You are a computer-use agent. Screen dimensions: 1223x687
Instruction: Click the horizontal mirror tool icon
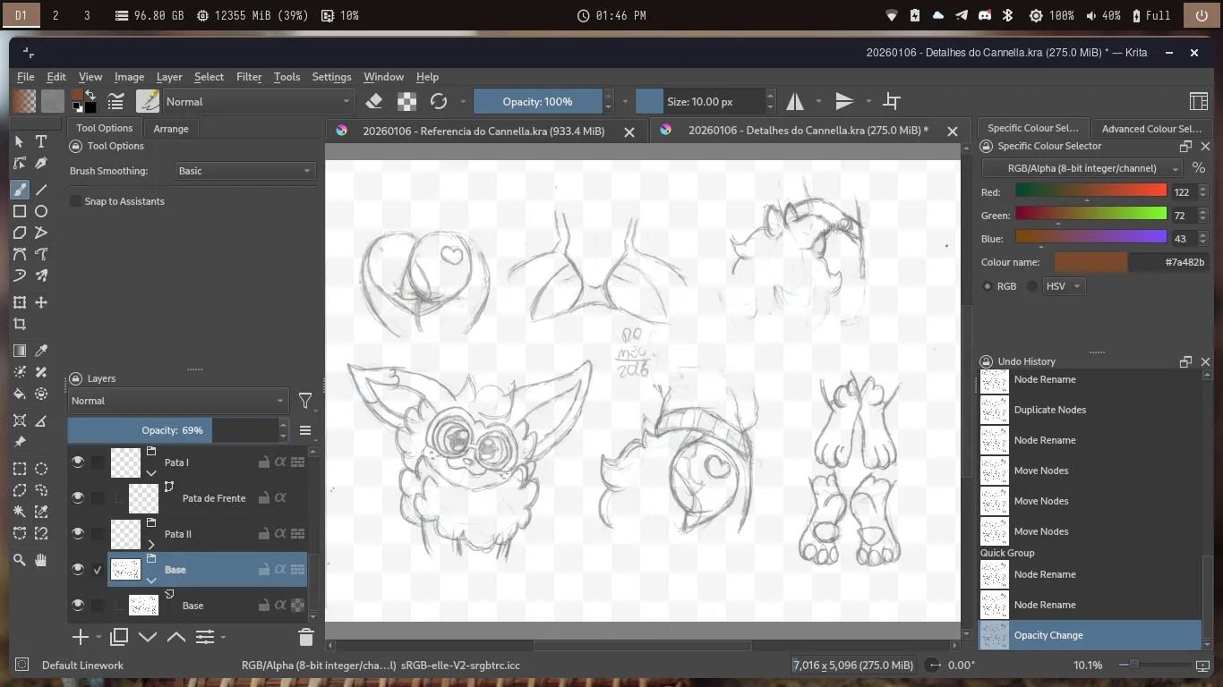[795, 101]
